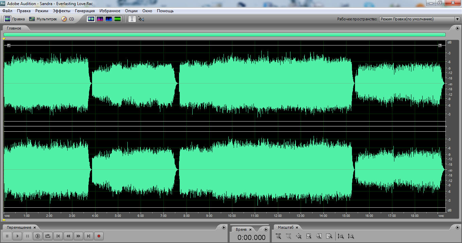
Task: Click the Pause transport button
Action: click(x=28, y=236)
